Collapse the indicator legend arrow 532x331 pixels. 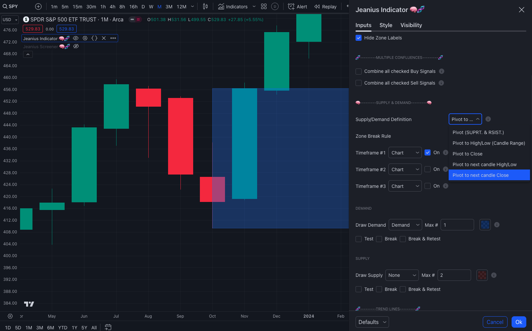(x=28, y=54)
